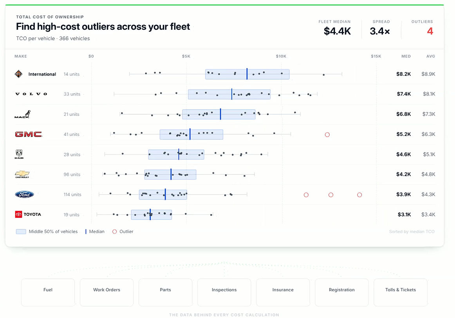Click the '96 units' Chevrolet count
Screen dimensions: 455x318
coord(72,174)
